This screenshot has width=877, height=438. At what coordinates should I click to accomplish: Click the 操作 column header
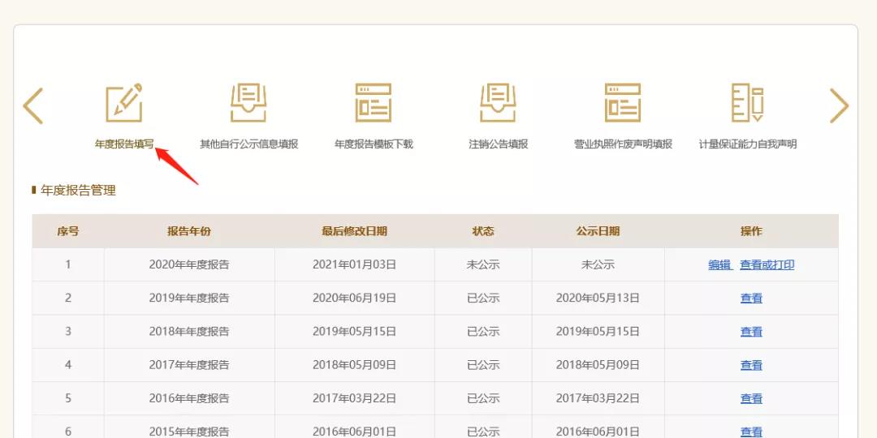pyautogui.click(x=751, y=231)
